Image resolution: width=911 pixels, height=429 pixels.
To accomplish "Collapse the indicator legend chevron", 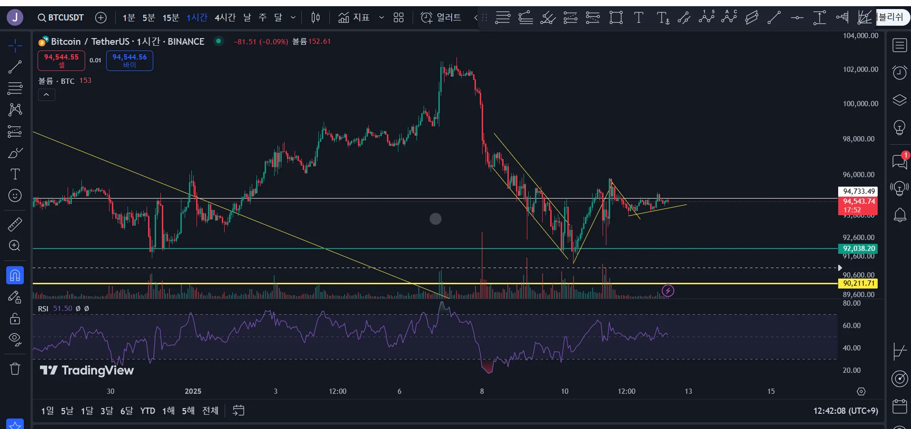I will [46, 95].
